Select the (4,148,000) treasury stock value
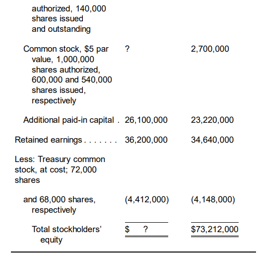Image resolution: width=260 pixels, height=256 pixels. 213,199
